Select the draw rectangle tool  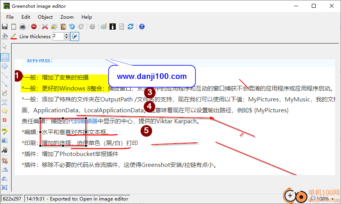click(5, 57)
